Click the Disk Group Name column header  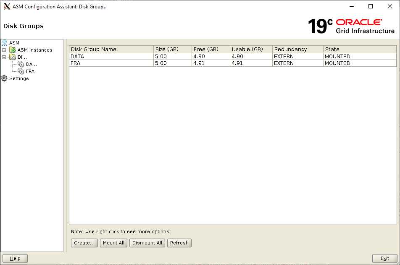pyautogui.click(x=111, y=49)
